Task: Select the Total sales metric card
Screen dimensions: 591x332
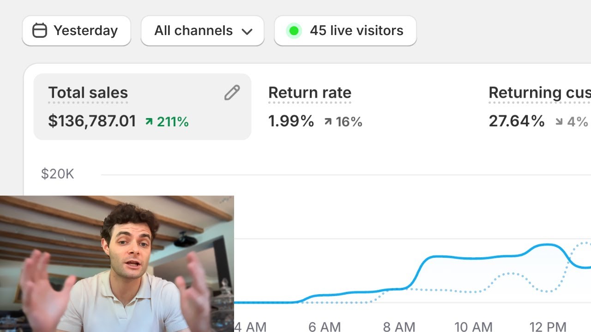Action: pos(142,107)
